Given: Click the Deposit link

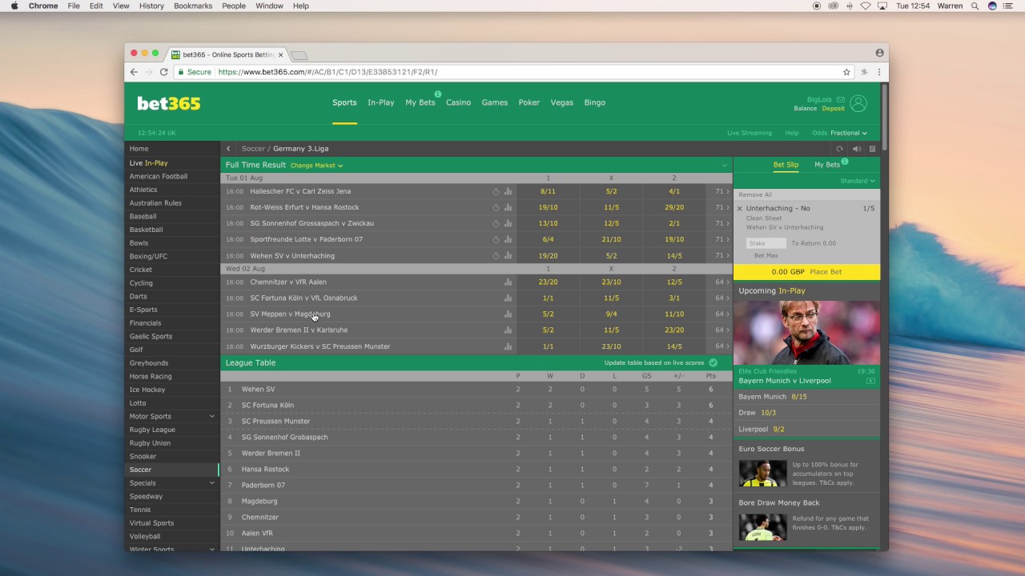Looking at the screenshot, I should click(x=833, y=109).
